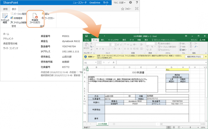Switch to Normal view in Excel status bar
This screenshot has height=129, width=208.
[x=168, y=127]
